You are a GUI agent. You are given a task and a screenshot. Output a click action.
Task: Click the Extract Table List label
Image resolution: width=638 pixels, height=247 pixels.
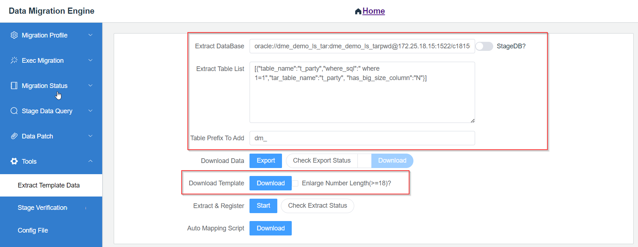(220, 69)
